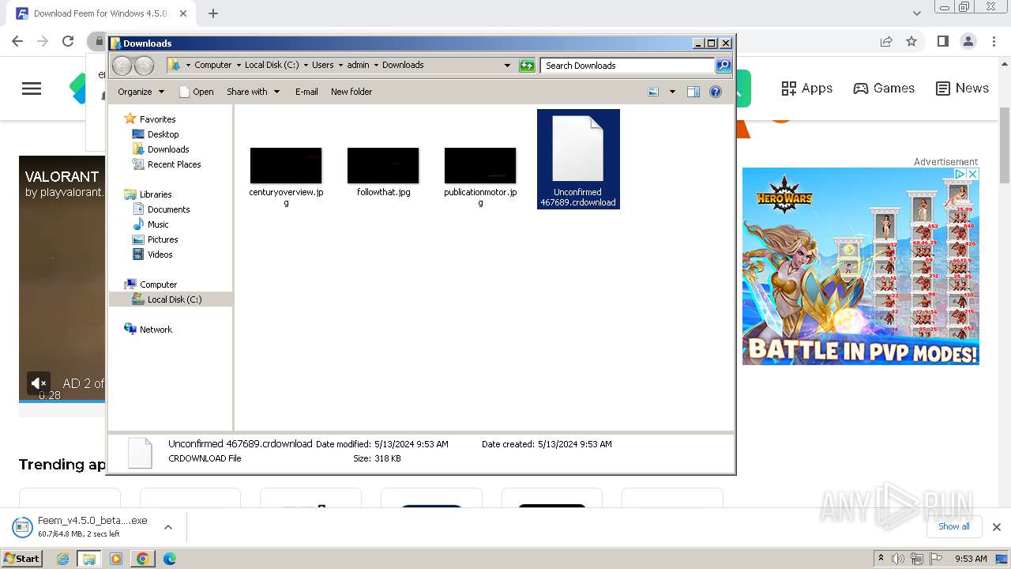Open the view options dropdown arrow

(x=672, y=92)
